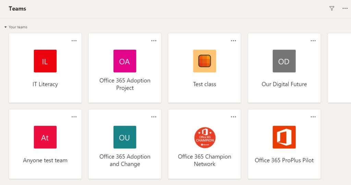Open the Teams header more options menu
The image size is (351, 185).
point(345,9)
